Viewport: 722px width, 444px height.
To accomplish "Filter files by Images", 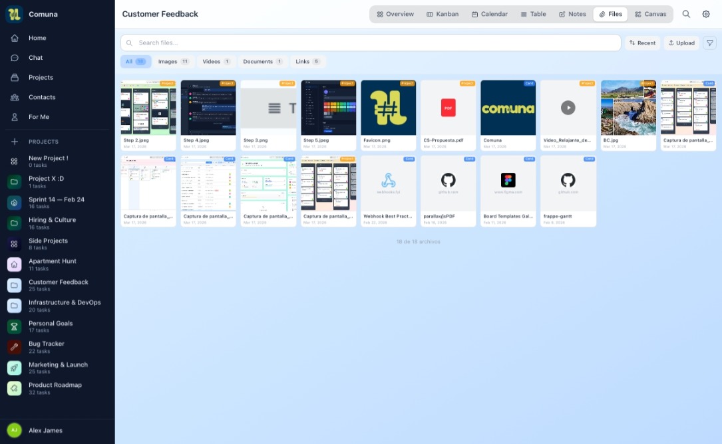I will (x=174, y=62).
